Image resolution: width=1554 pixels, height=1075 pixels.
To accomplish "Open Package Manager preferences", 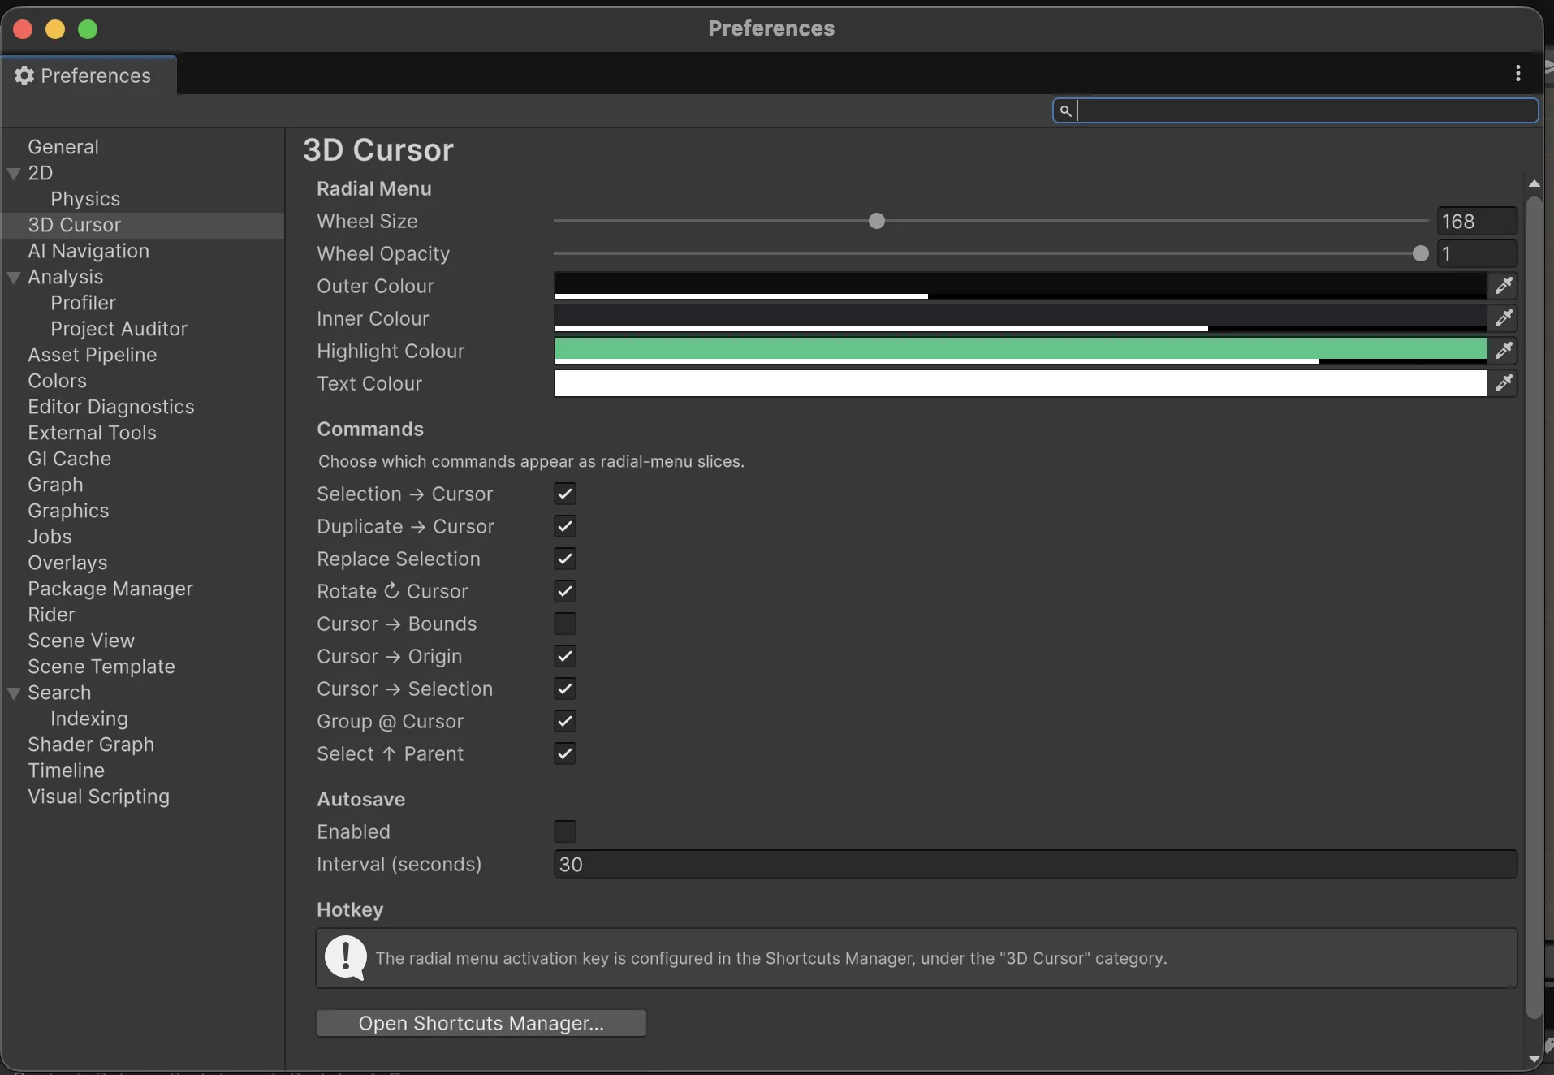I will [x=110, y=589].
